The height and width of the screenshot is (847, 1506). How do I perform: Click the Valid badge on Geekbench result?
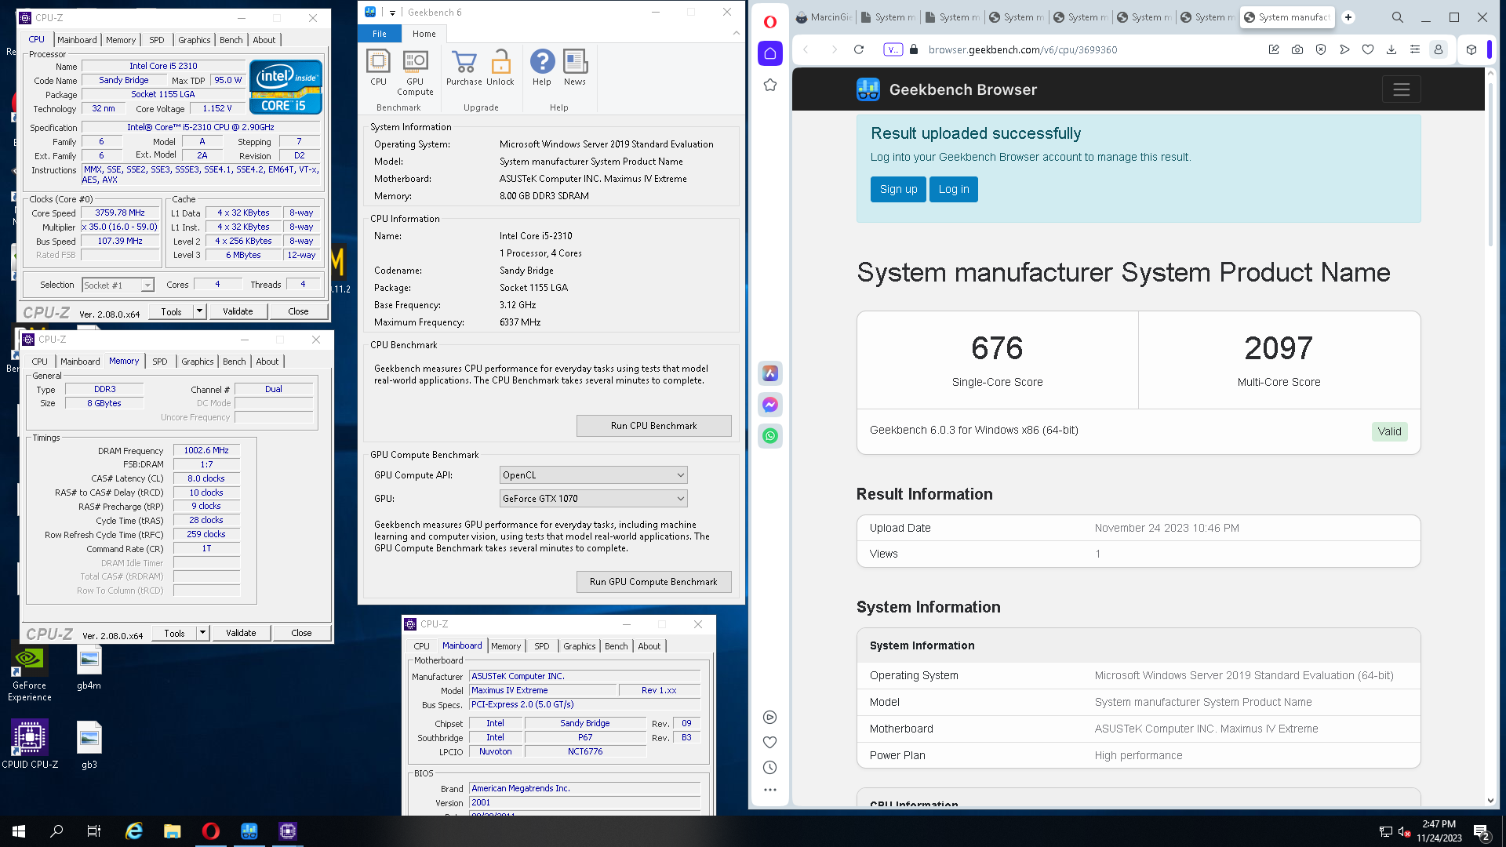pyautogui.click(x=1389, y=431)
